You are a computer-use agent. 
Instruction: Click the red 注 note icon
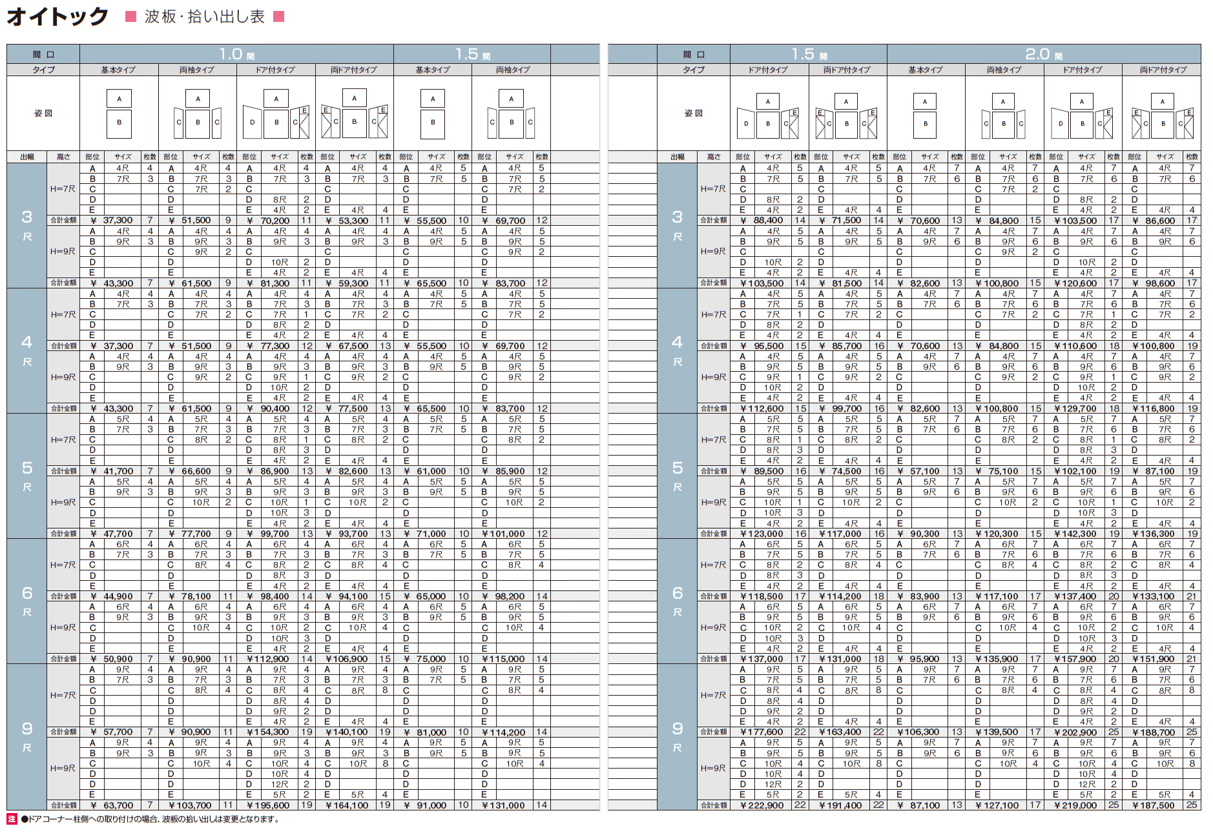pos(12,819)
